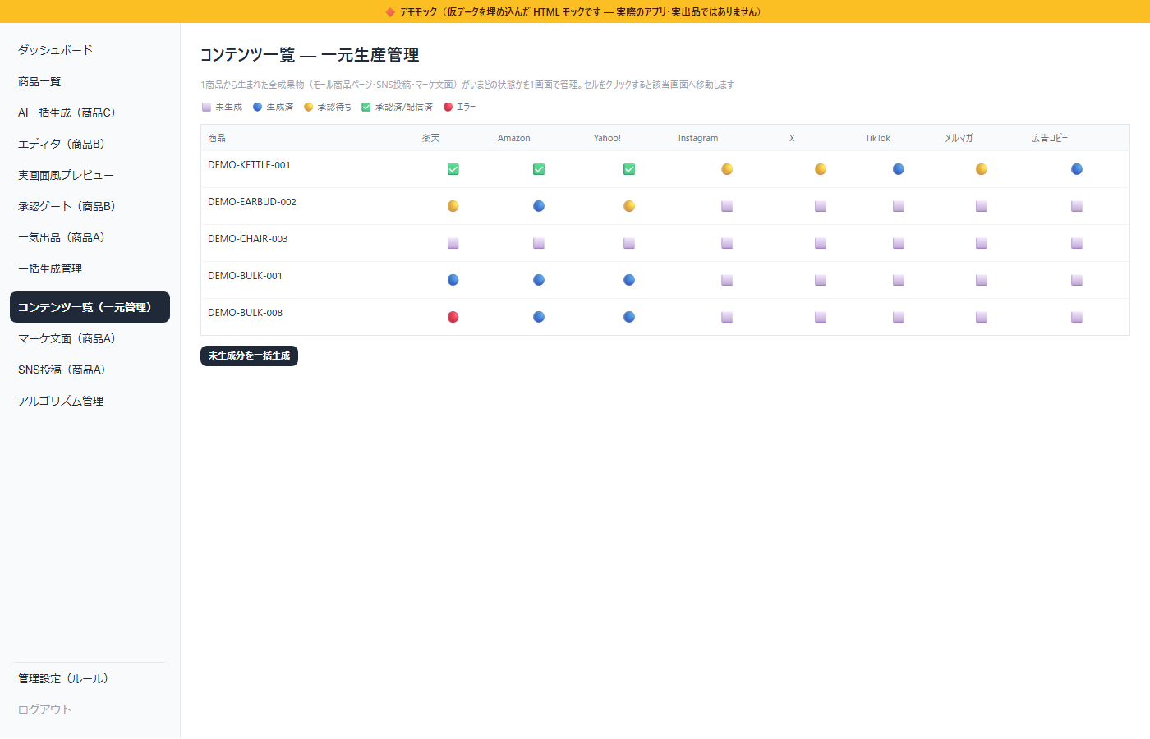Open TikTok ungenerated cell for DEMO-BULK-008
The image size is (1150, 739).
pos(899,317)
